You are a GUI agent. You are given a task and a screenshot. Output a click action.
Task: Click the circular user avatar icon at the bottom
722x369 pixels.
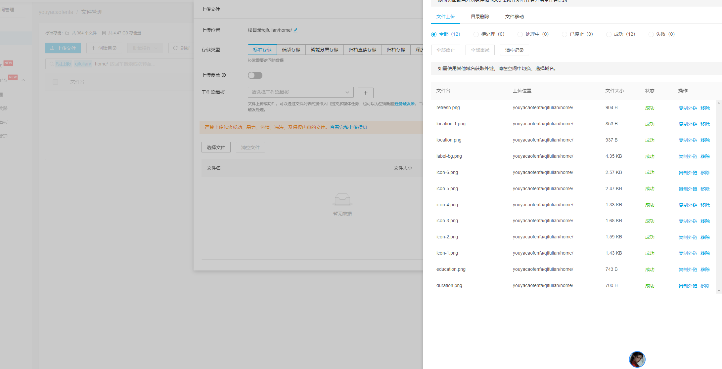637,359
